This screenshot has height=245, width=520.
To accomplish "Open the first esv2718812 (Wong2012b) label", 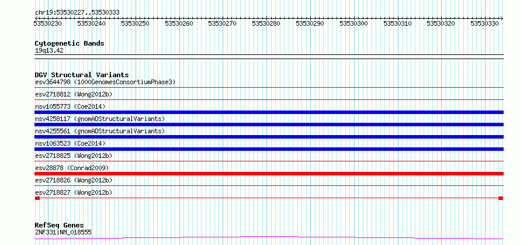I will pos(74,94).
